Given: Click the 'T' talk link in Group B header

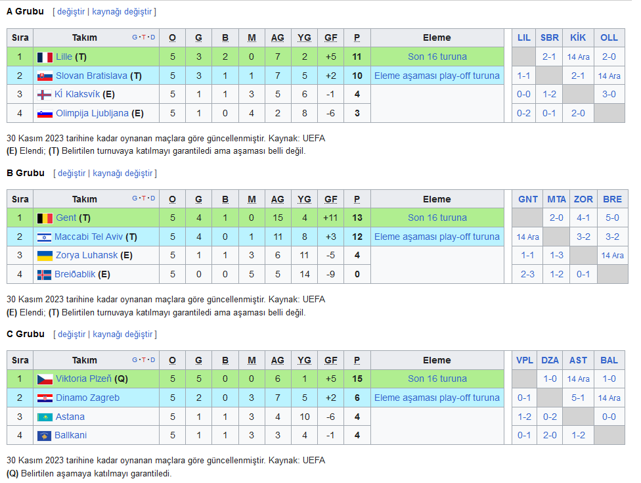Looking at the screenshot, I should [143, 198].
